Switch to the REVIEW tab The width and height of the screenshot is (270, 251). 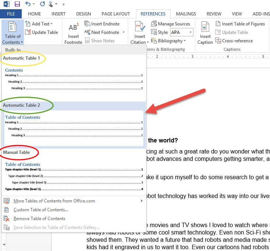click(214, 14)
